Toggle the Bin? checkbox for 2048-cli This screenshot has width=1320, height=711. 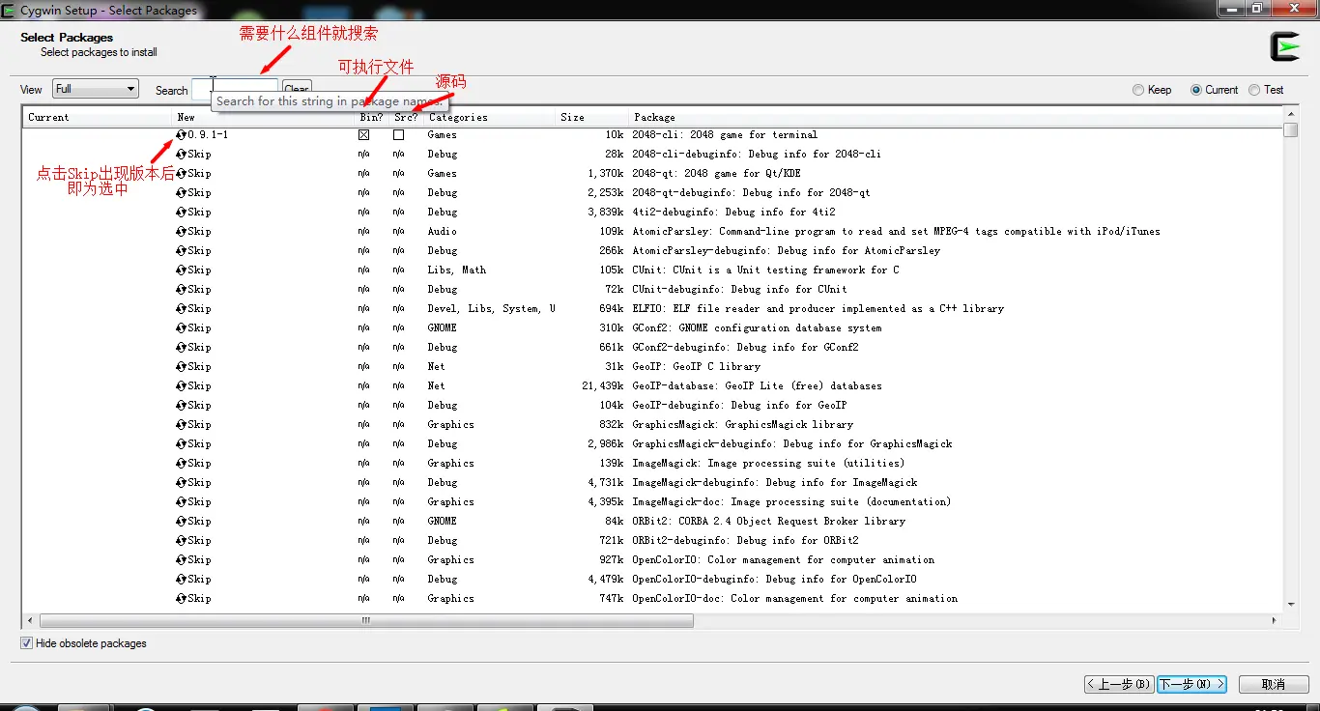[x=363, y=134]
